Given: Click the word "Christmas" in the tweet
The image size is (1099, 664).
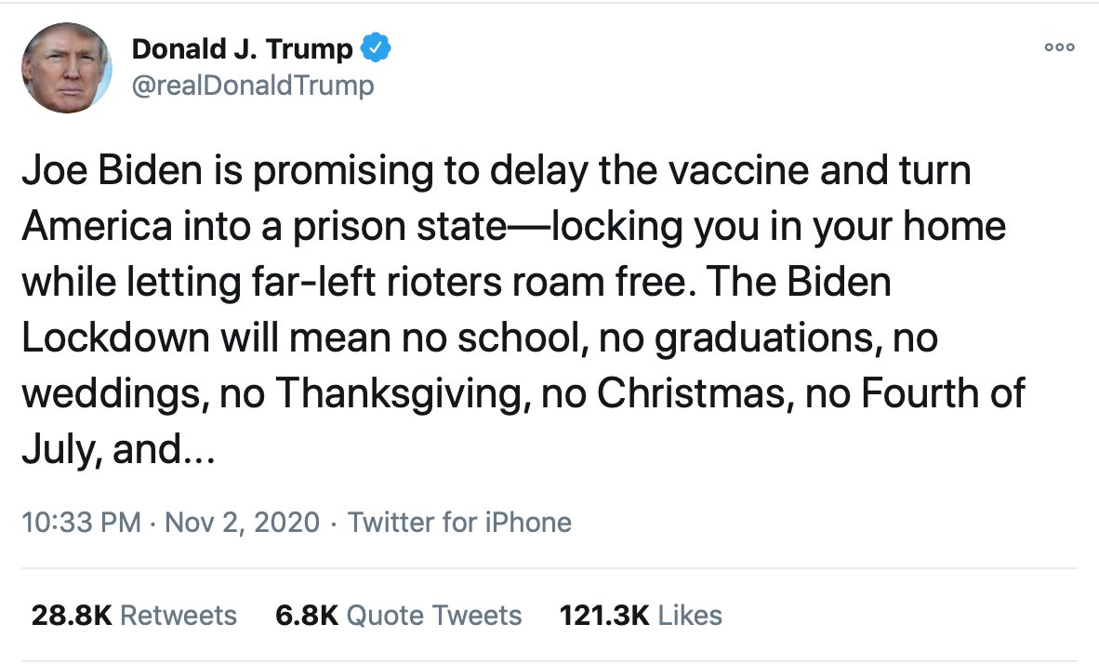Looking at the screenshot, I should point(693,393).
